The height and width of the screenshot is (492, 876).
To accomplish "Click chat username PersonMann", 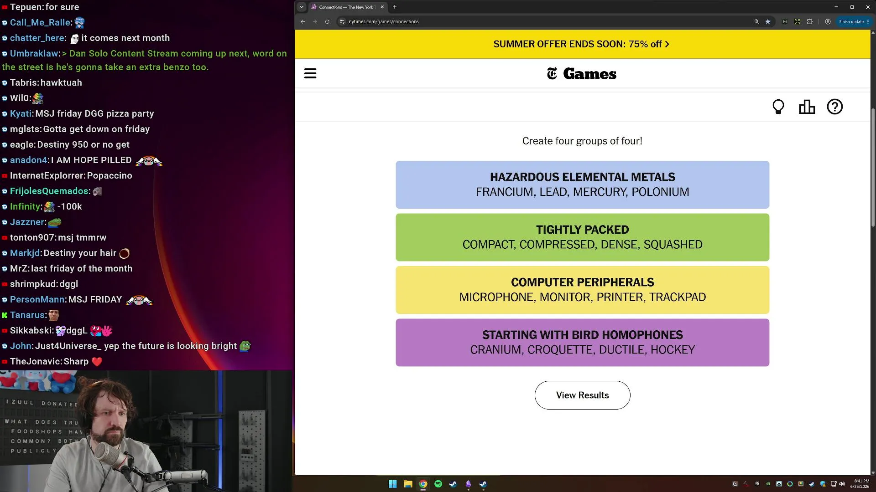I will click(x=37, y=300).
